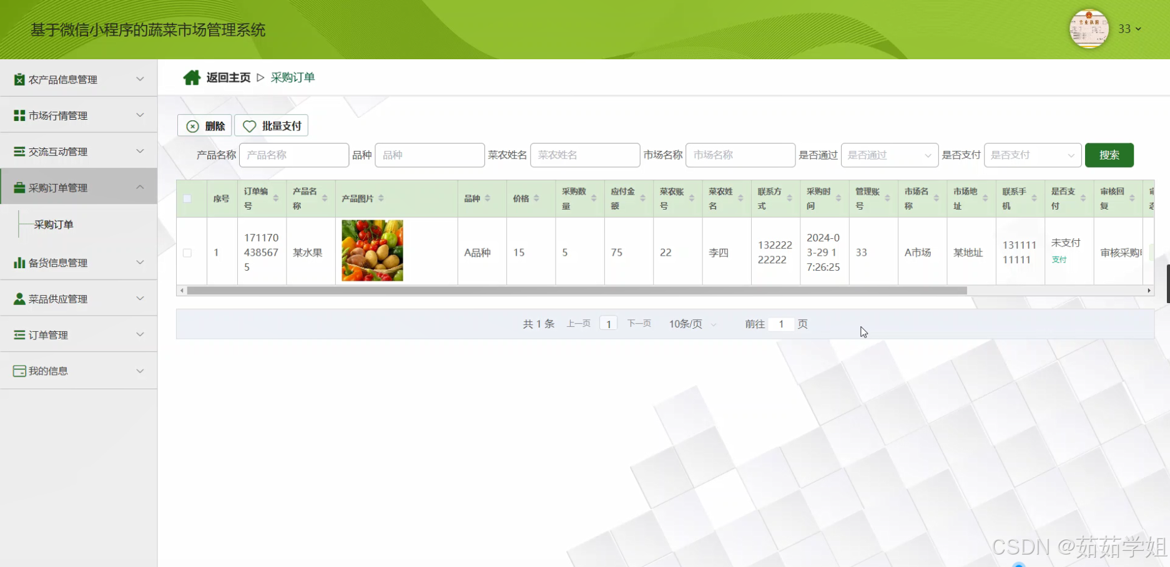Focus the 品种 search field

pyautogui.click(x=430, y=155)
